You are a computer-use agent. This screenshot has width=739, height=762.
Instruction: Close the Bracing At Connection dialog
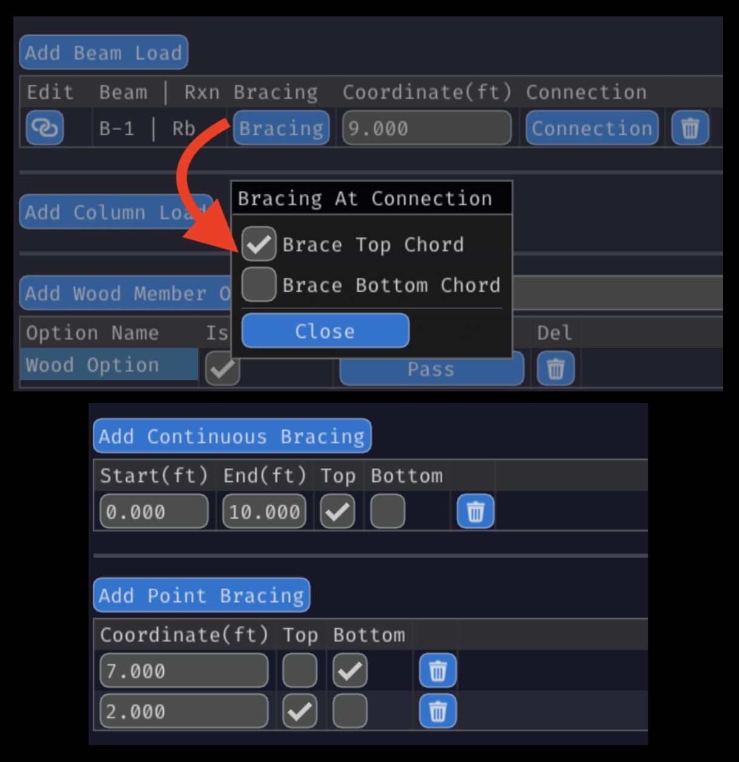pyautogui.click(x=325, y=331)
